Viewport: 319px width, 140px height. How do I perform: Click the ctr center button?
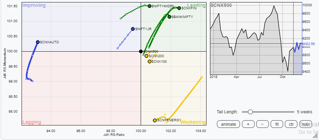291,124
